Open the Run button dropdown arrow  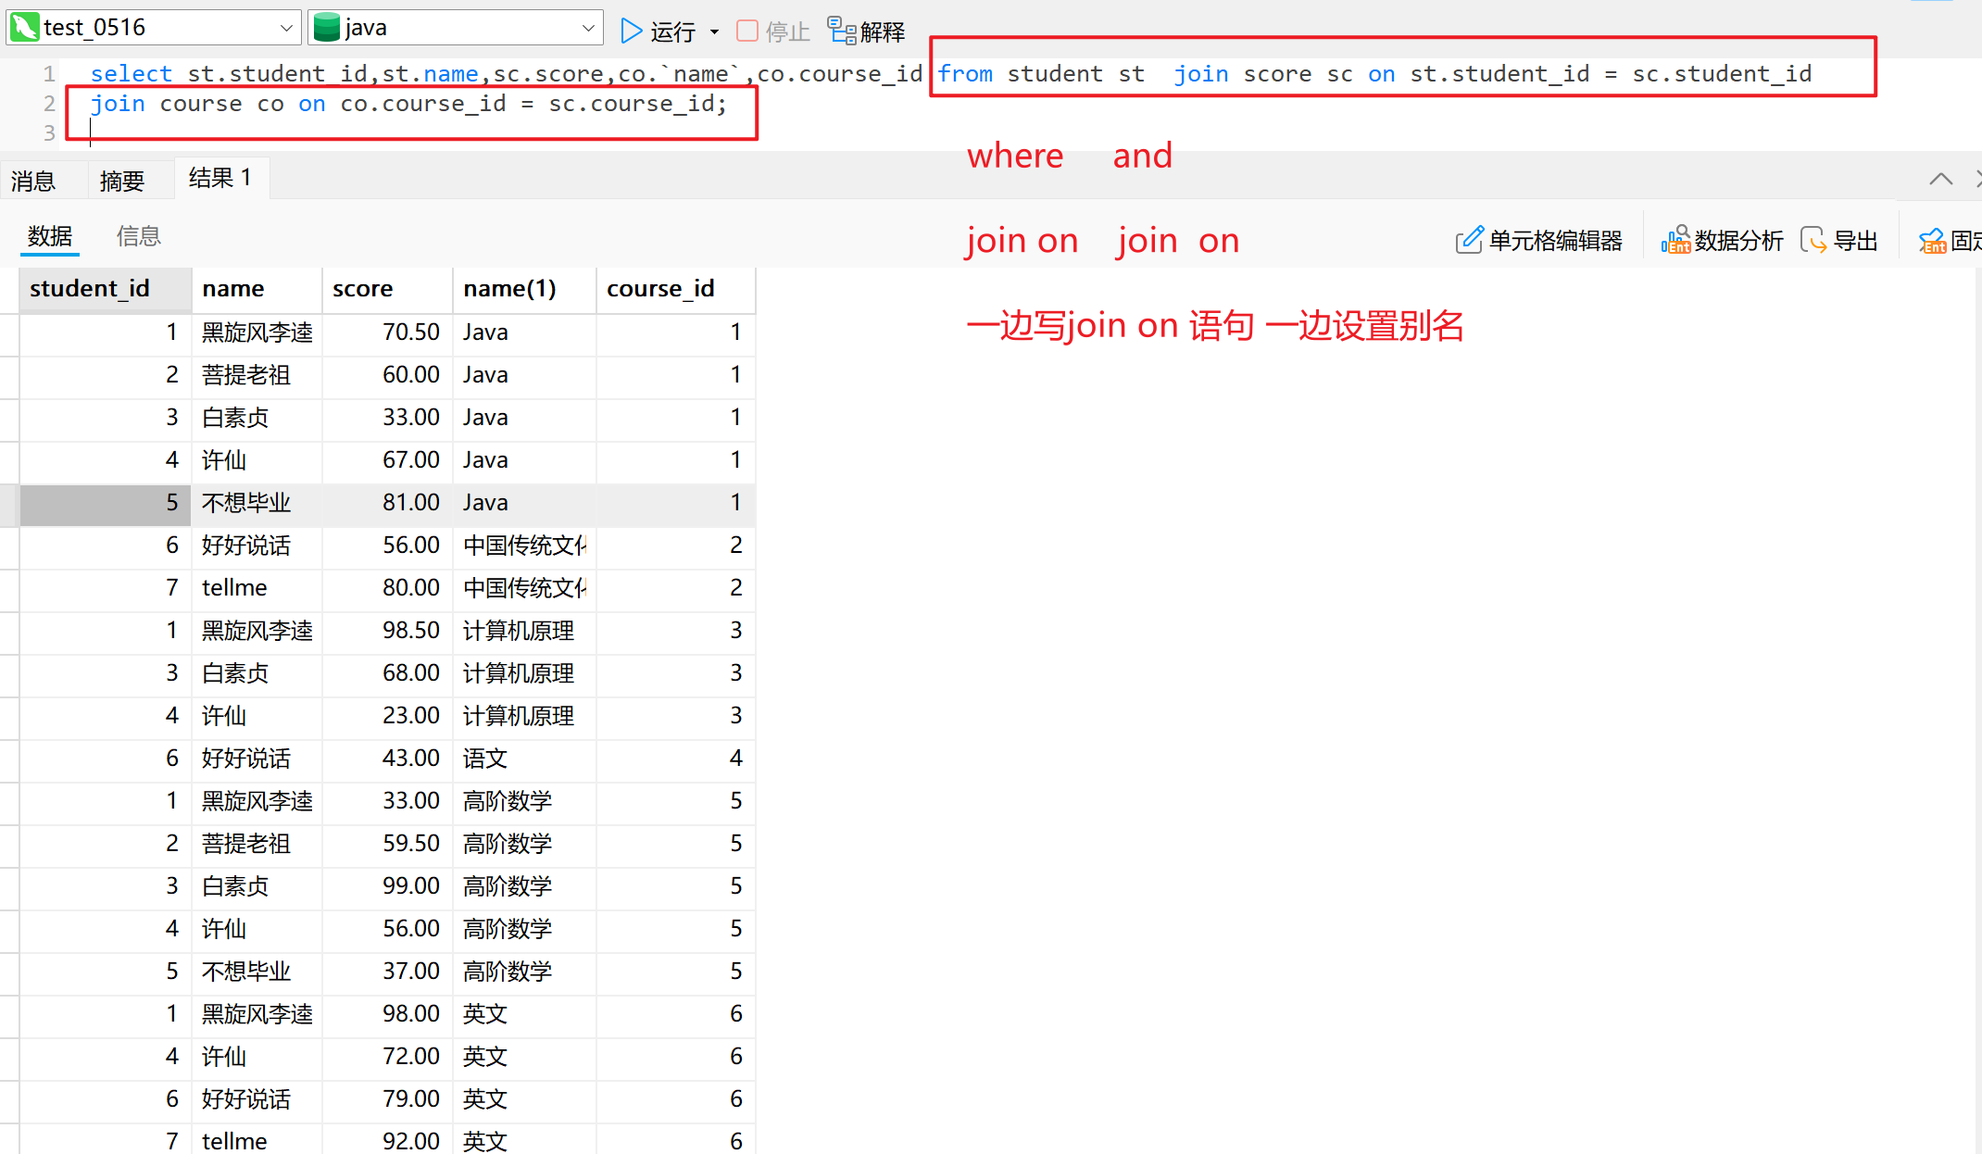714,31
